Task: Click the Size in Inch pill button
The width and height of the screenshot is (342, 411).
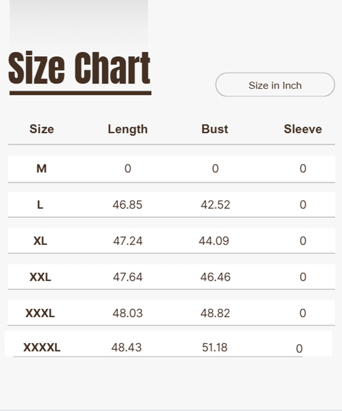Action: 275,85
